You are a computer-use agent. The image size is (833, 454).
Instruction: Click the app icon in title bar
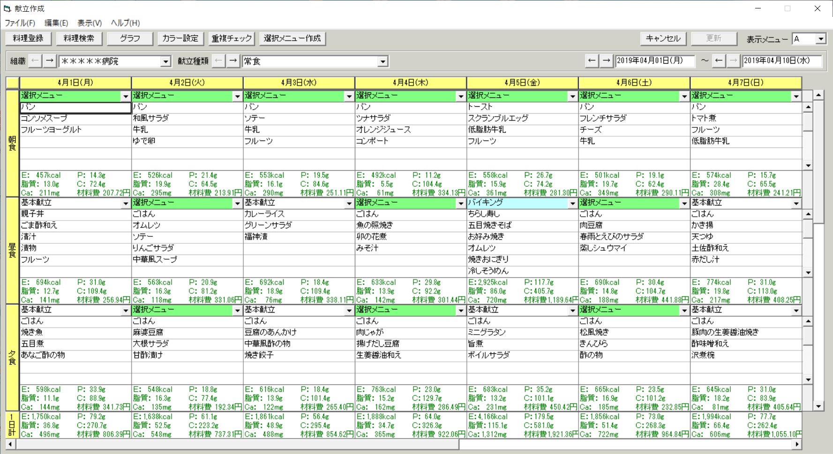(7, 8)
